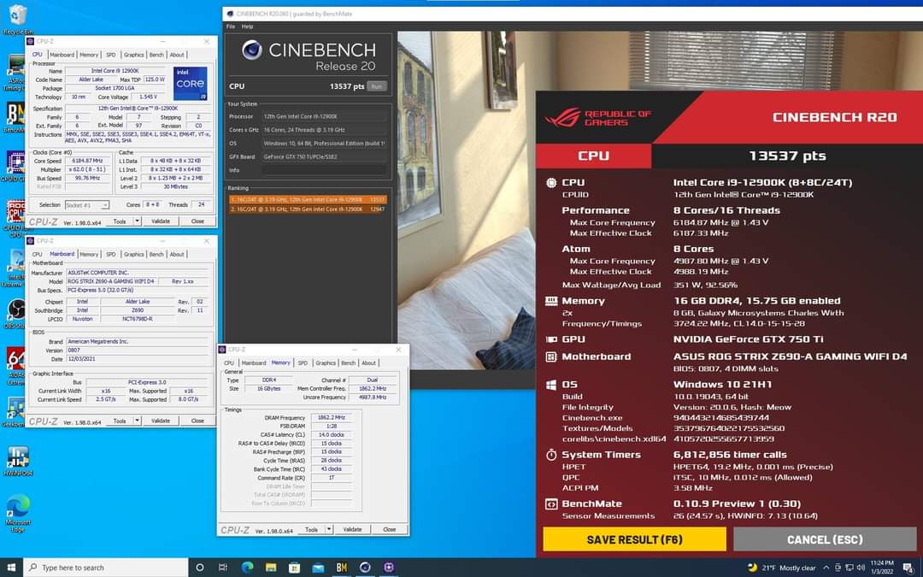923x577 pixels.
Task: Click Run button beside 13537 pts
Action: (x=377, y=86)
